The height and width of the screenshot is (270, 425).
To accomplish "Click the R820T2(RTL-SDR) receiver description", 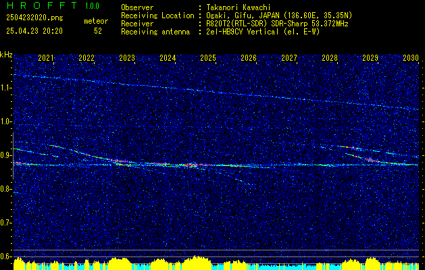I will coord(277,24).
